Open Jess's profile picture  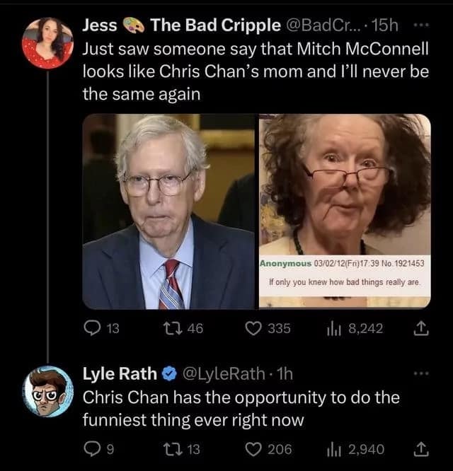(47, 42)
